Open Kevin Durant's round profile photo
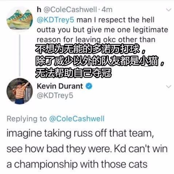Image resolution: width=174 pixels, height=174 pixels. [20, 91]
